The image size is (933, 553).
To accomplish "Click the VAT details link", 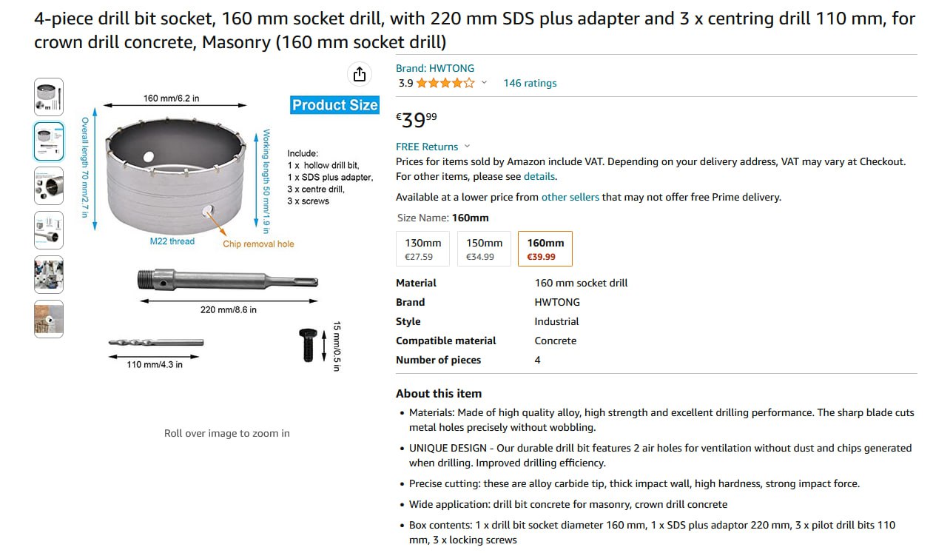I will click(x=539, y=176).
